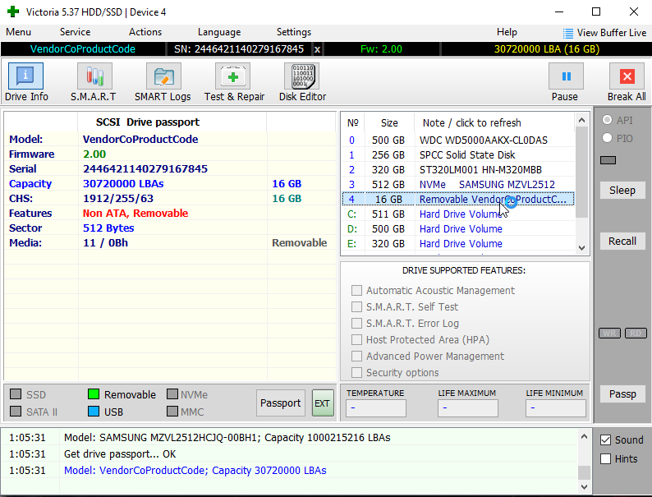Toggle Host Protected Area (HPA) checkbox
Image resolution: width=652 pixels, height=497 pixels.
[x=356, y=340]
